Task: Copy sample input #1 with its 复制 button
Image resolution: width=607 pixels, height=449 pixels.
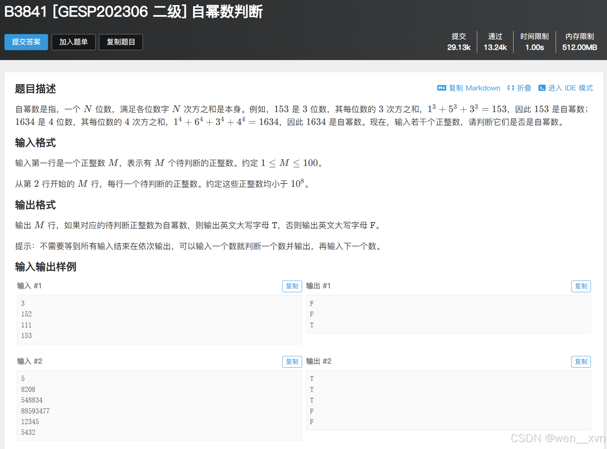Action: [x=292, y=286]
